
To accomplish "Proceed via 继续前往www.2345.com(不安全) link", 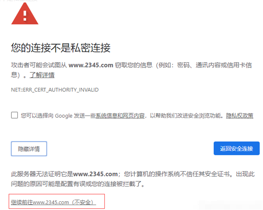I will coord(53,202).
